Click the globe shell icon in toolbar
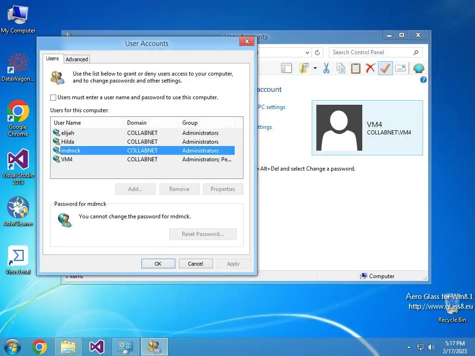The height and width of the screenshot is (356, 475). [419, 69]
